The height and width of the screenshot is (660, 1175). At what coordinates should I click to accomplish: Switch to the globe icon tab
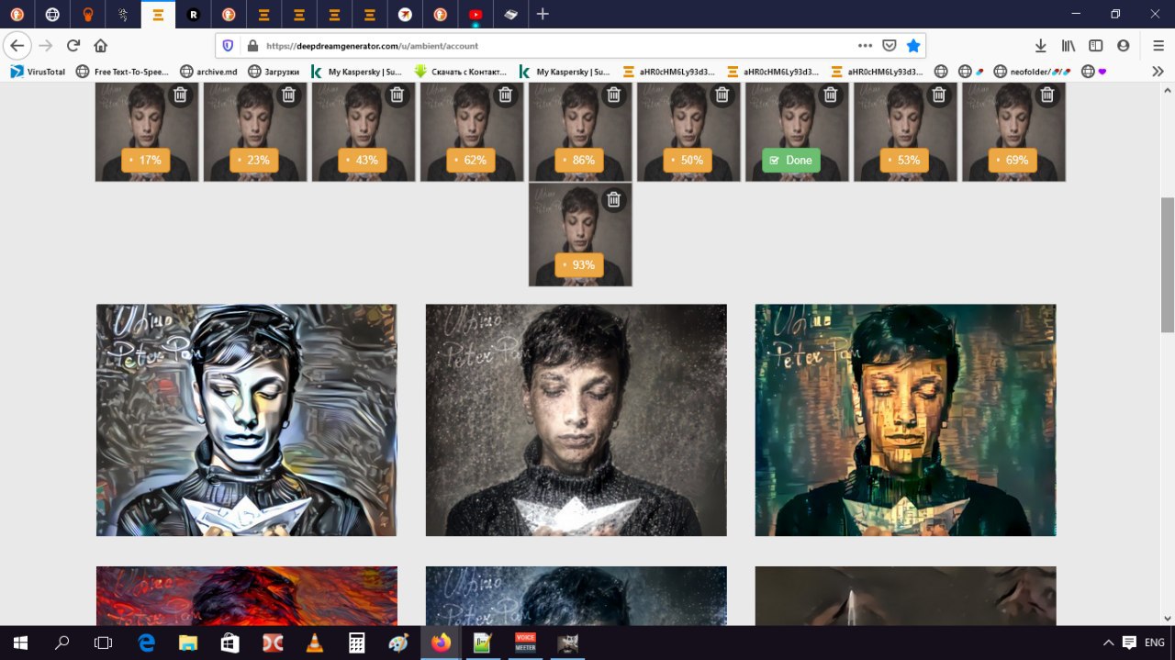52,15
